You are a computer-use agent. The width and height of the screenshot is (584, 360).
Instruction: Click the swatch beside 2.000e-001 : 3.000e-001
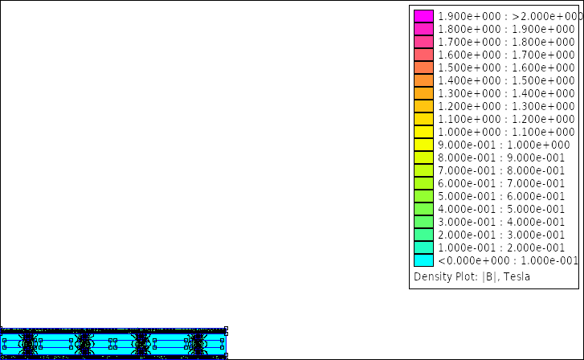click(424, 235)
